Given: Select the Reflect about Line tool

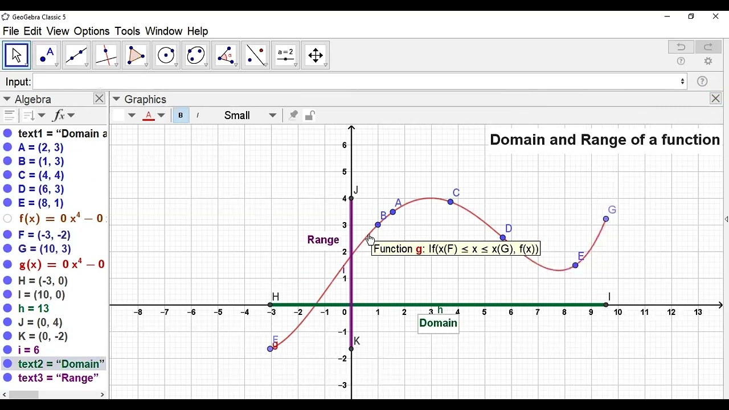Looking at the screenshot, I should [255, 55].
